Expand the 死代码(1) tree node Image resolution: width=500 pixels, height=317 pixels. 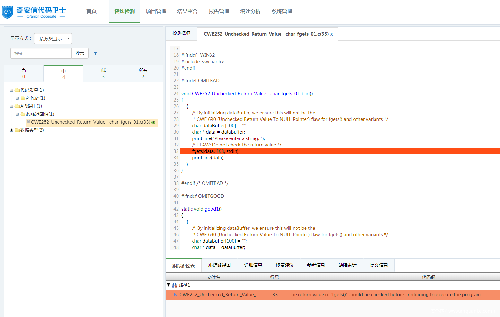click(17, 98)
